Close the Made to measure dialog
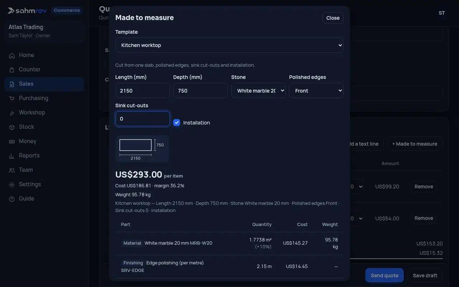Screen dimensions: 459x287 [333, 18]
